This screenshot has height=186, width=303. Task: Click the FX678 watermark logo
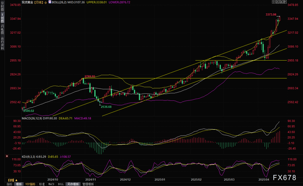pyautogui.click(x=284, y=177)
